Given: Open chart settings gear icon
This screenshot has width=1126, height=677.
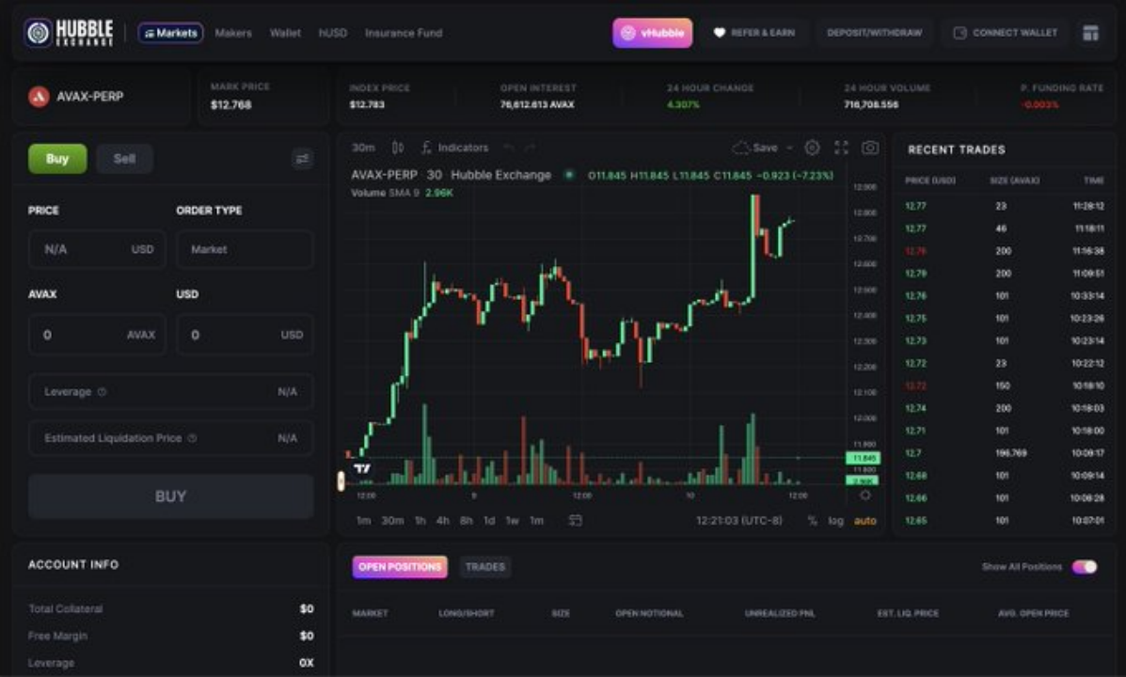Looking at the screenshot, I should [x=812, y=148].
